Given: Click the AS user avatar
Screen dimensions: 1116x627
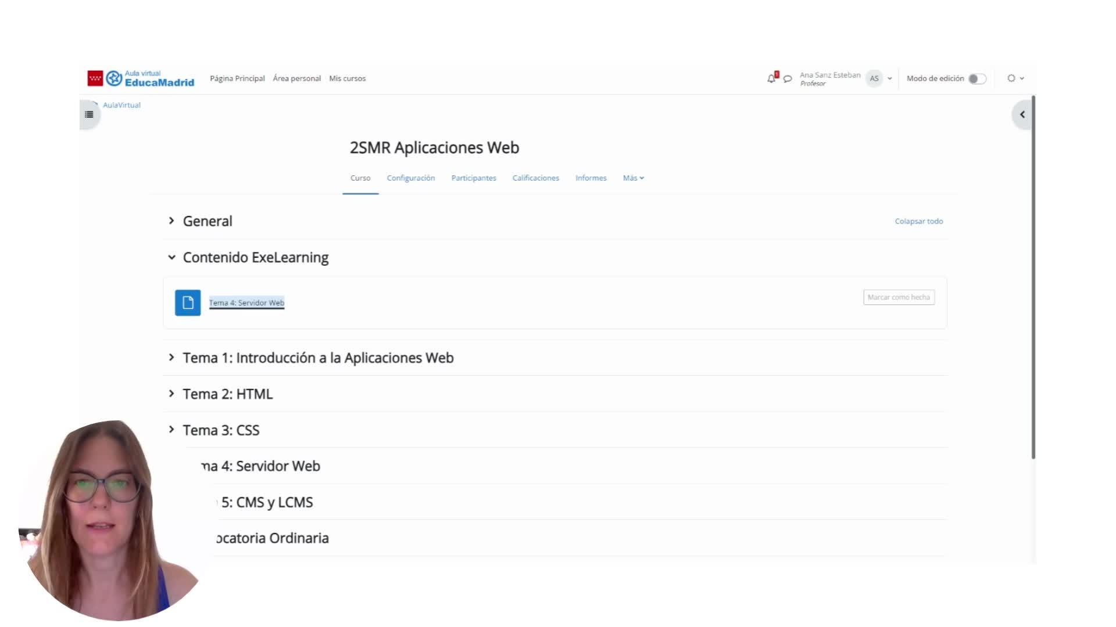Looking at the screenshot, I should tap(874, 78).
